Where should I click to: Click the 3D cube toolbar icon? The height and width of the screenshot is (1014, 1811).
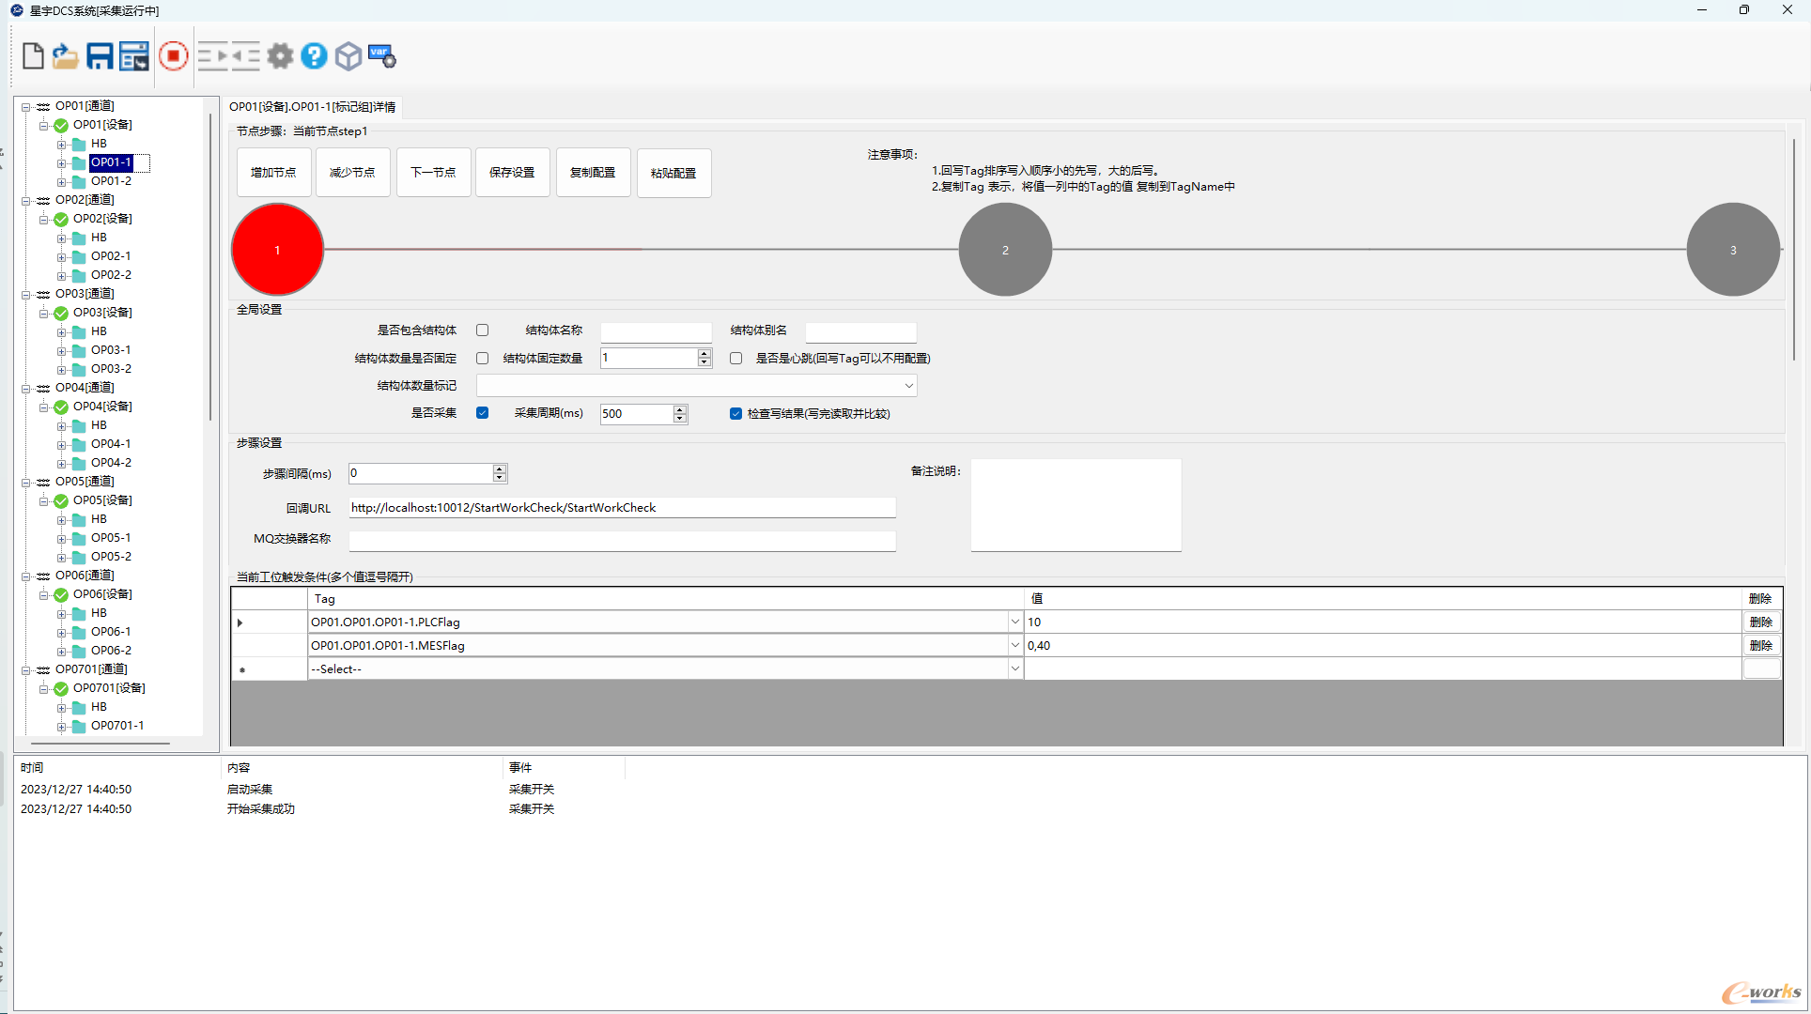[x=348, y=56]
